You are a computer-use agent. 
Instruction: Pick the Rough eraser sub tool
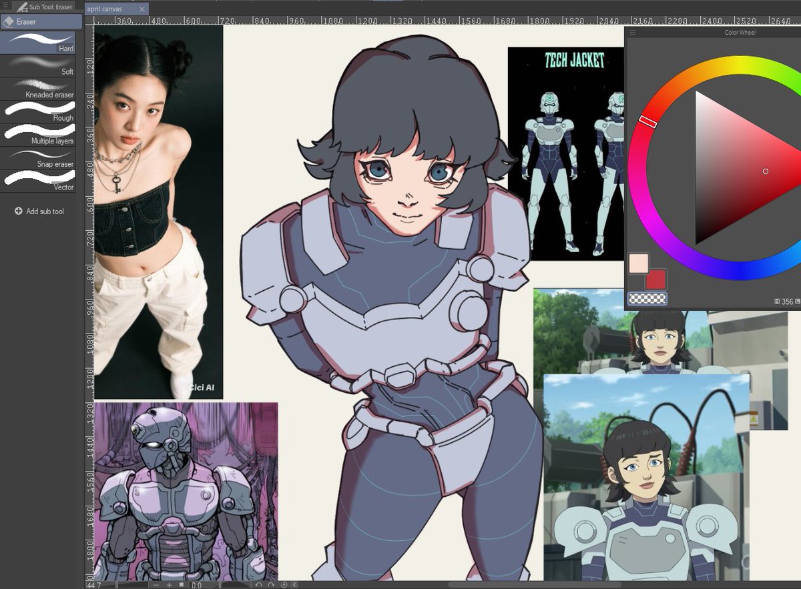pos(37,111)
